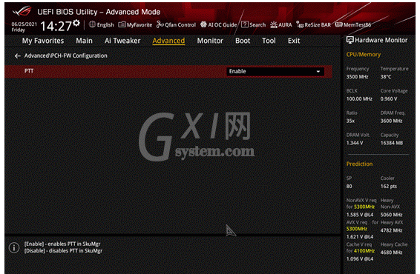Select the Advanced tab
The height and width of the screenshot is (274, 420).
[x=168, y=41]
